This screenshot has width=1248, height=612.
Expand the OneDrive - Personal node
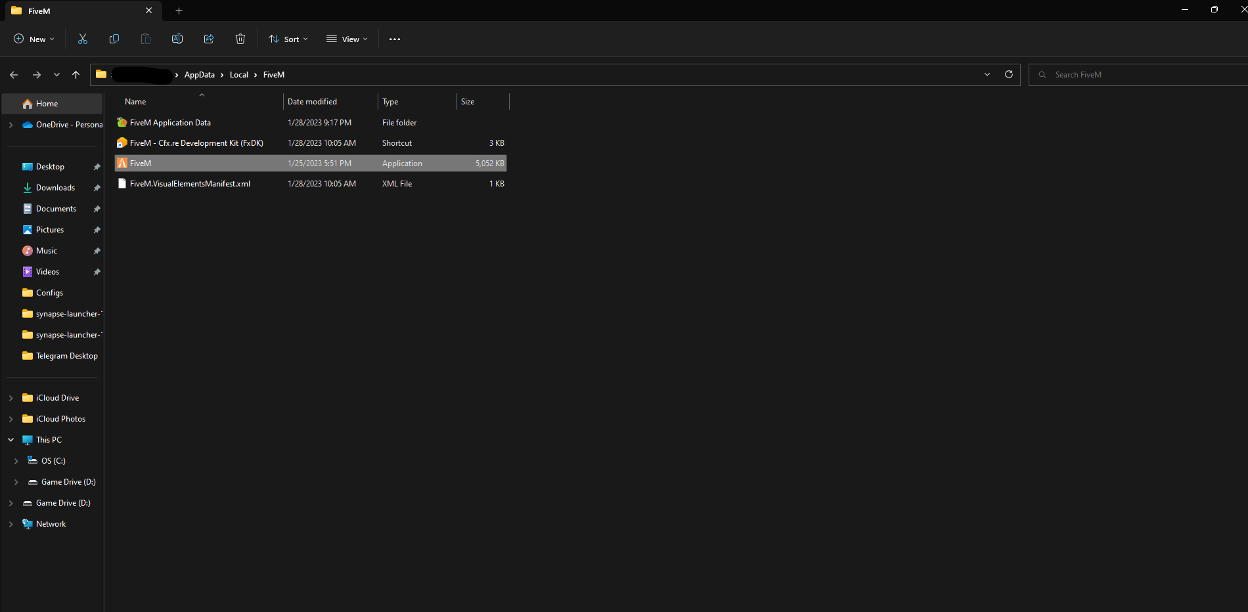(x=11, y=125)
